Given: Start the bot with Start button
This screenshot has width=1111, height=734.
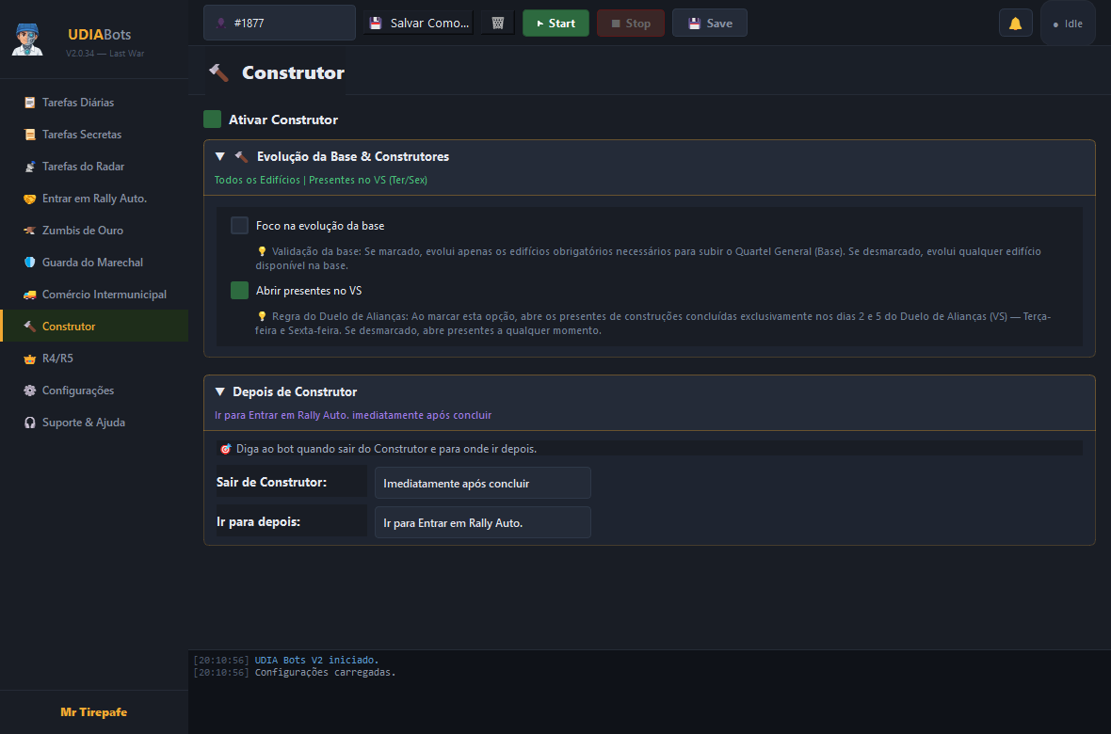Looking at the screenshot, I should 555,24.
